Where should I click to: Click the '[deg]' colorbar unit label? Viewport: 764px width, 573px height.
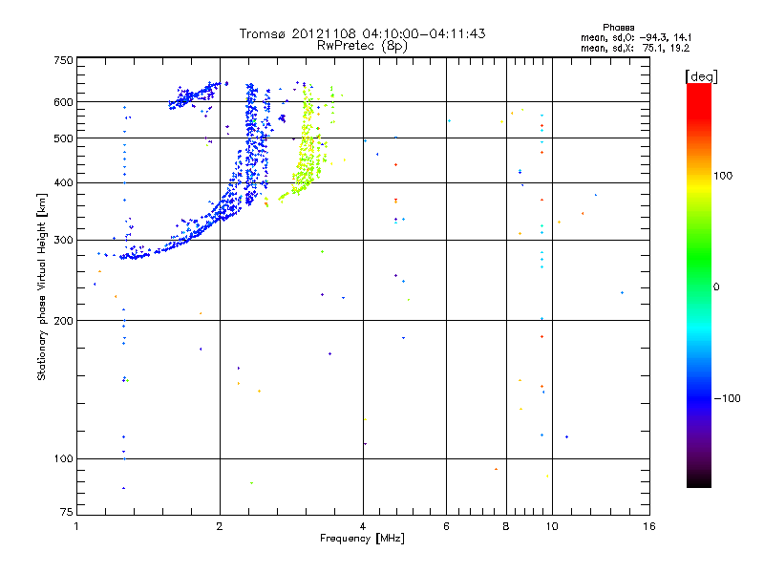(701, 76)
